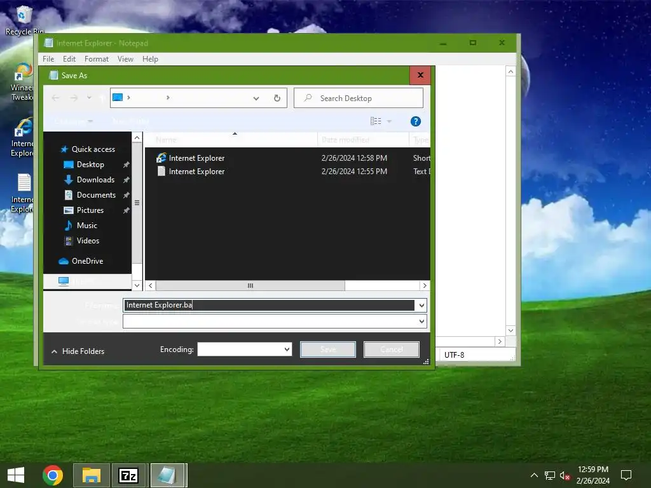651x488 pixels.
Task: Click the second chevron in the address path
Action: (168, 97)
